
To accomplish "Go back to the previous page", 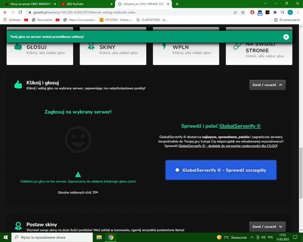I will tap(5, 12).
